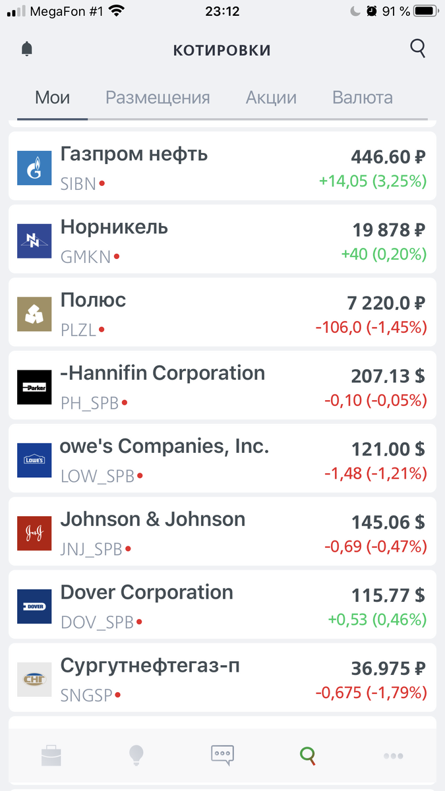Tap the Dover Corporation logo thumbnail
This screenshot has height=791, width=445.
point(34,606)
